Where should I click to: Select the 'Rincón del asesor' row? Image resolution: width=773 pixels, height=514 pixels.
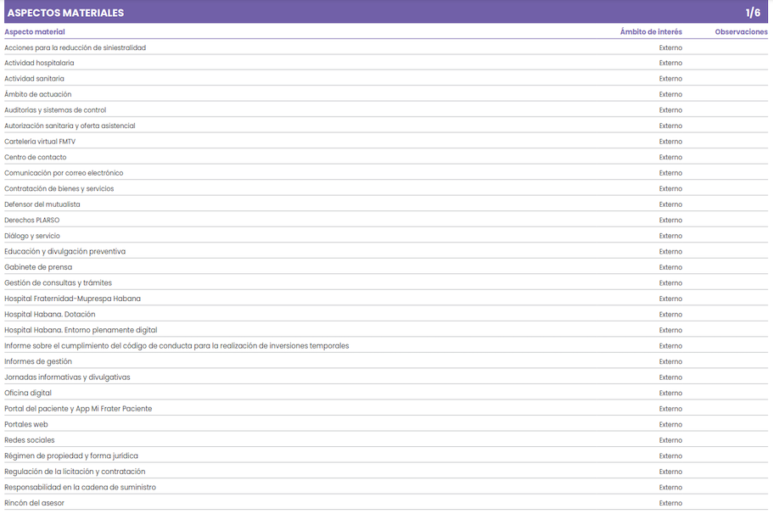(386, 503)
